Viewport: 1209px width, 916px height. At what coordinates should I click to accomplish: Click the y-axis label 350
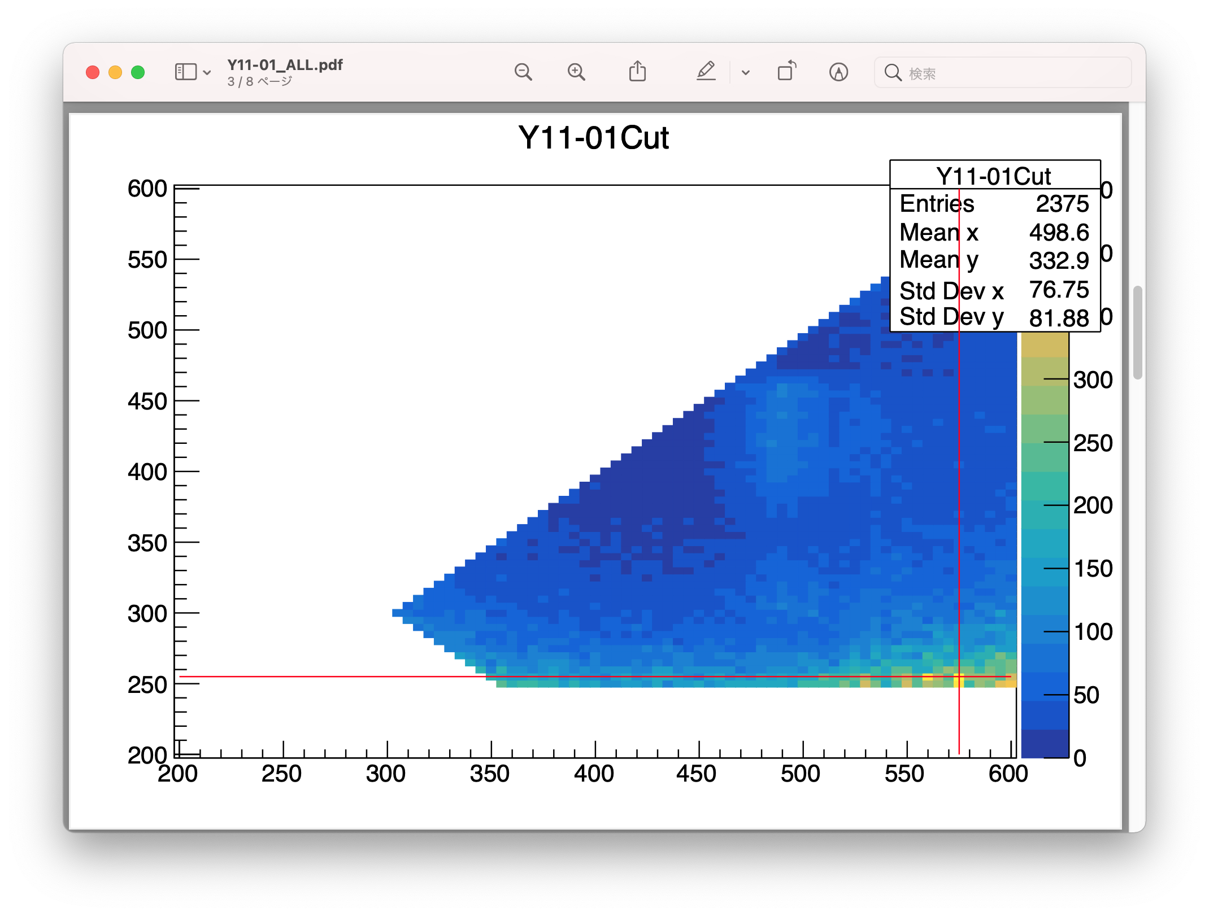pos(147,543)
